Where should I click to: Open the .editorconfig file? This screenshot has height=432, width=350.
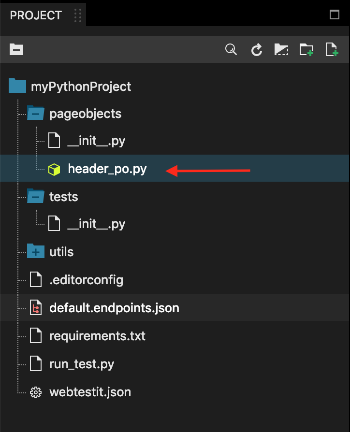tap(86, 280)
